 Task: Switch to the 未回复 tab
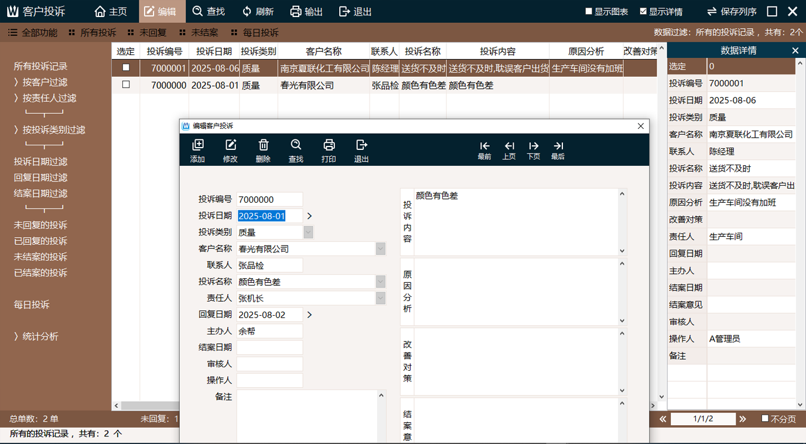147,33
